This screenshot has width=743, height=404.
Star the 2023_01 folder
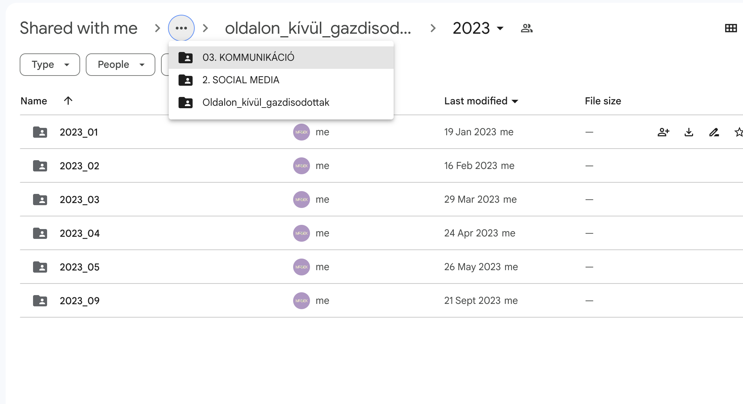(x=738, y=132)
